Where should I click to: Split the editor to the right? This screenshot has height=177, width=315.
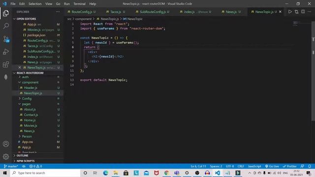[303, 12]
